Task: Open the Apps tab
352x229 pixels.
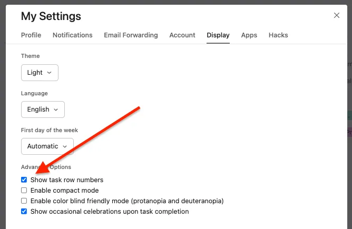Action: [x=249, y=35]
